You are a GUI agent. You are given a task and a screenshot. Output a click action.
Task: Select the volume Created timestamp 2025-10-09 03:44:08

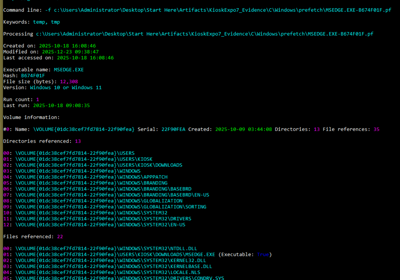click(244, 129)
